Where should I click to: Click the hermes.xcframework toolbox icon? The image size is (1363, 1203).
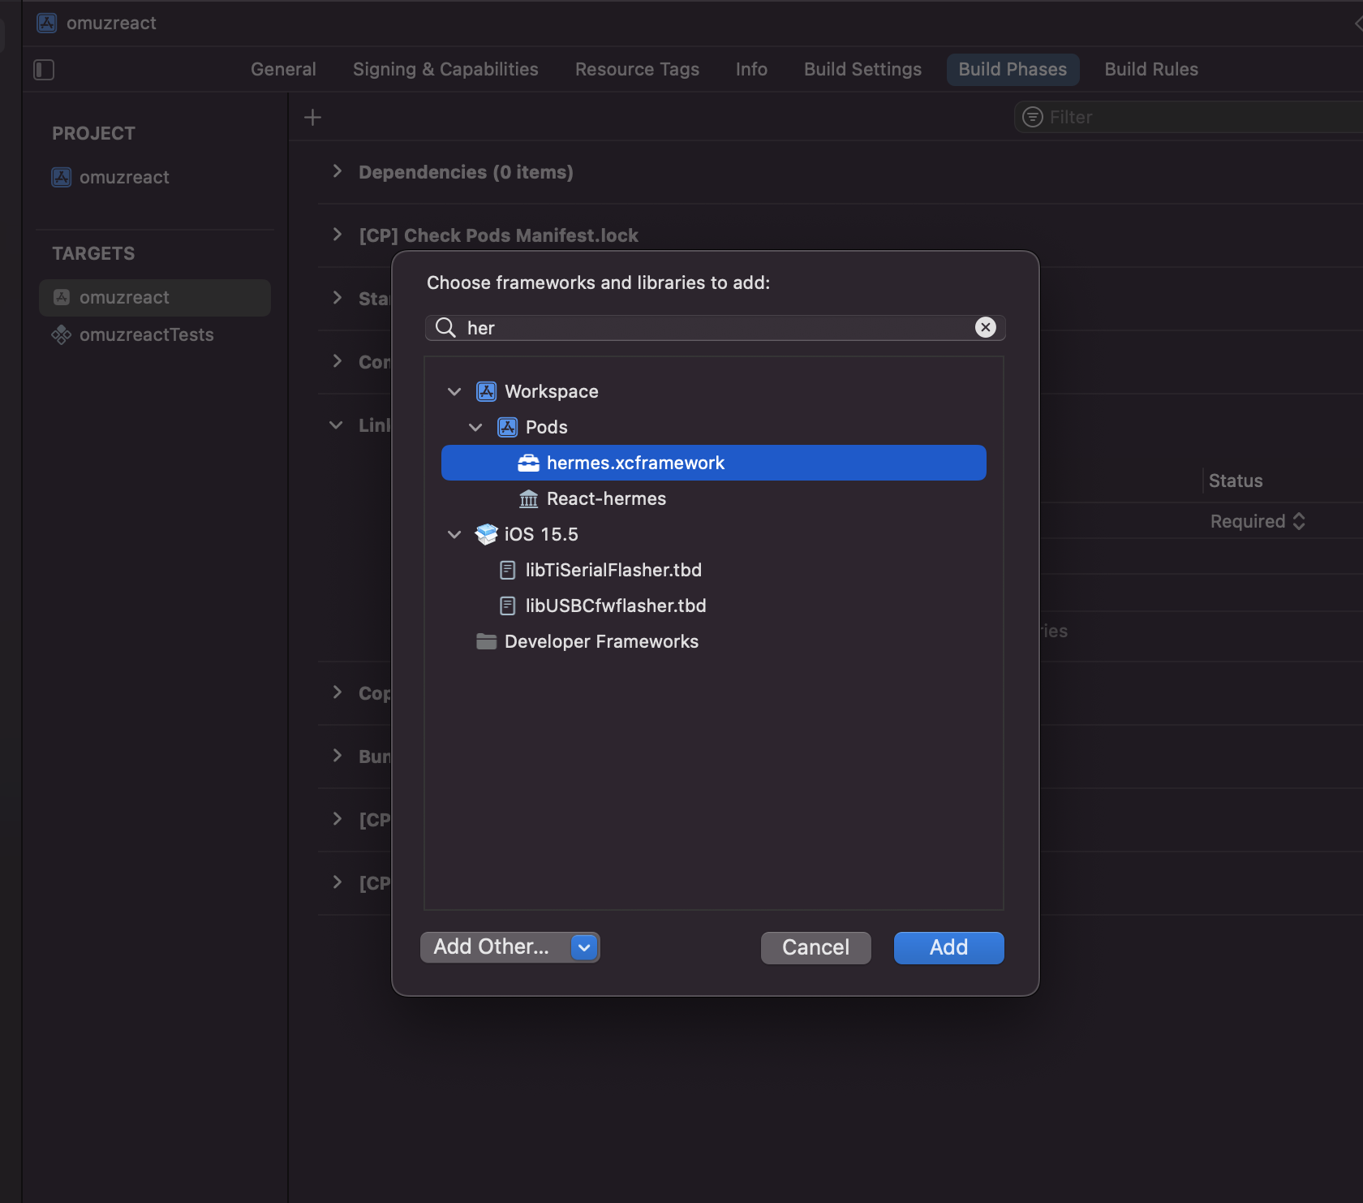[528, 463]
